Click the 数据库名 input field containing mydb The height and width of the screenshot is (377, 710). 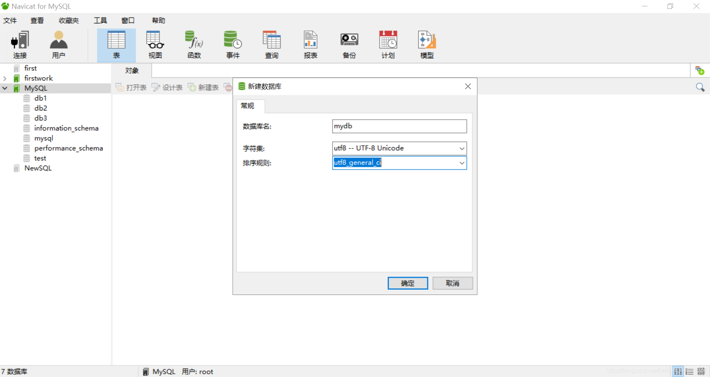(x=399, y=126)
